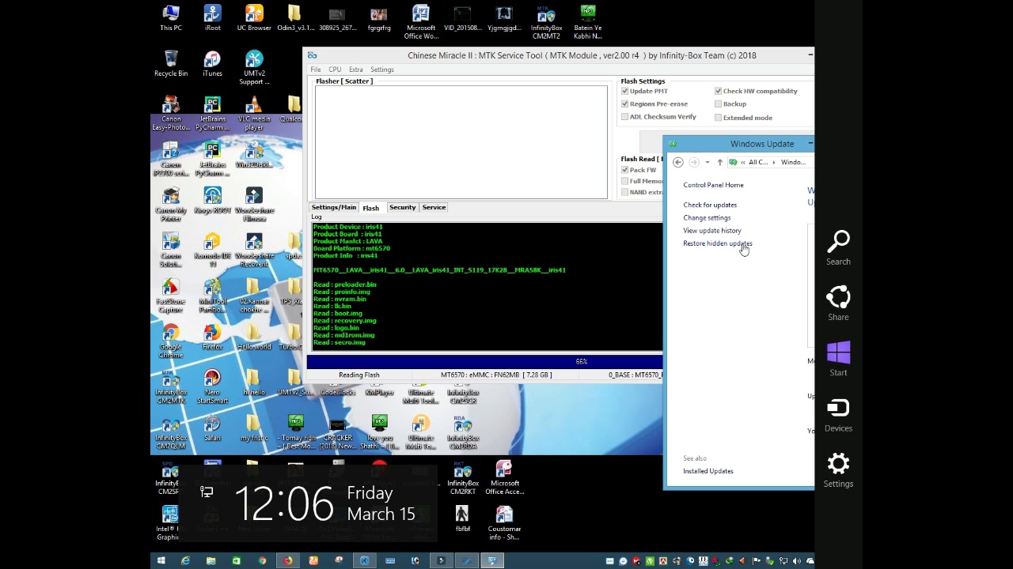The height and width of the screenshot is (569, 1013).
Task: Open the Devices charm
Action: 838,414
